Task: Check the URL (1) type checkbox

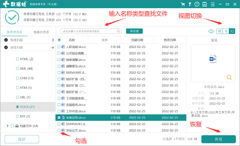Action: click(x=17, y=97)
